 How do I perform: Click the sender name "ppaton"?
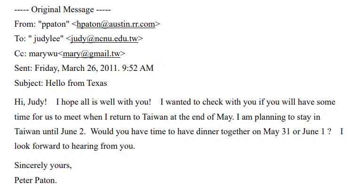coord(54,24)
